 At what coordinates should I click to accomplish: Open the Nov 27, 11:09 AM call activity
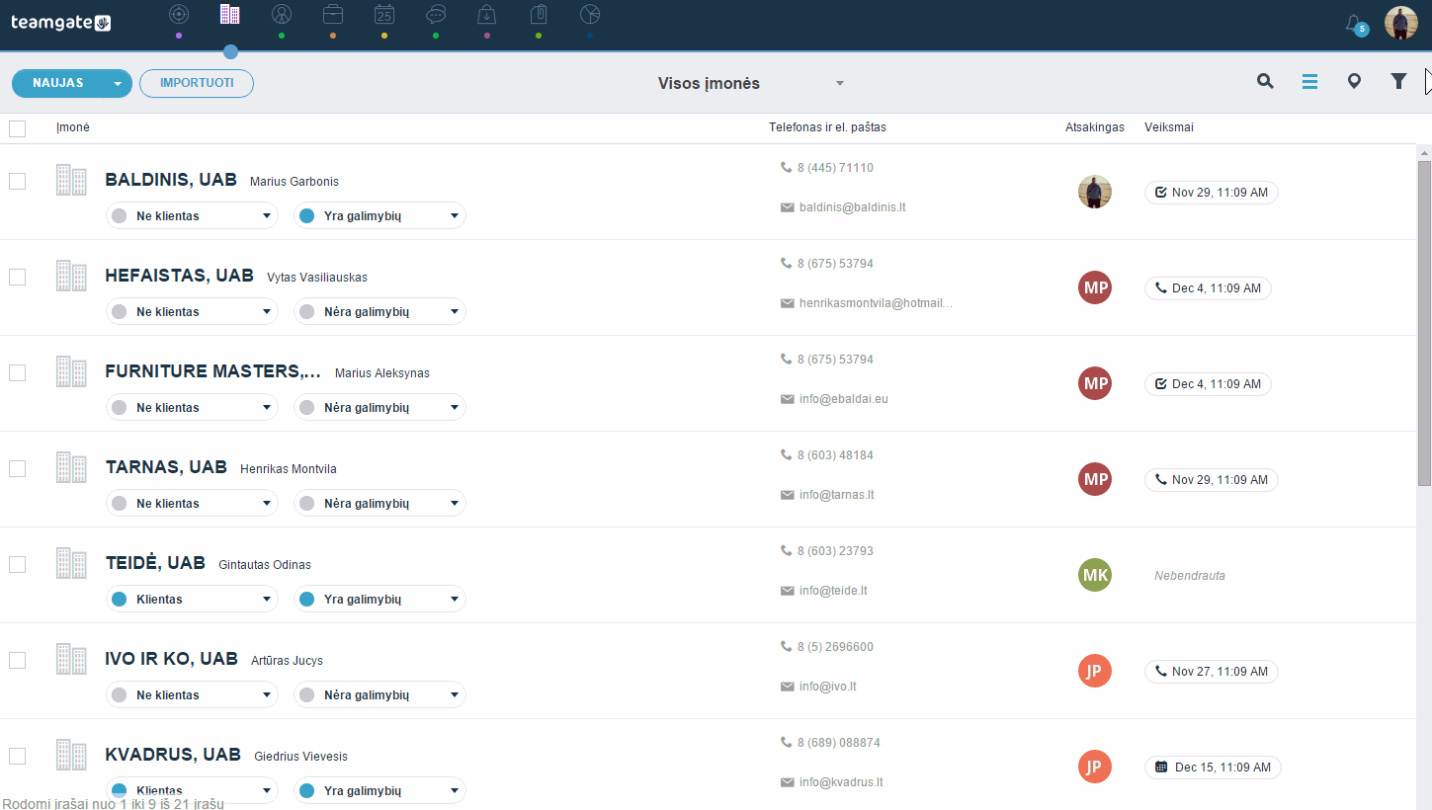point(1212,672)
